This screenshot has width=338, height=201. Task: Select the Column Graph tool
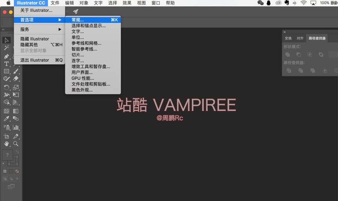(16, 127)
